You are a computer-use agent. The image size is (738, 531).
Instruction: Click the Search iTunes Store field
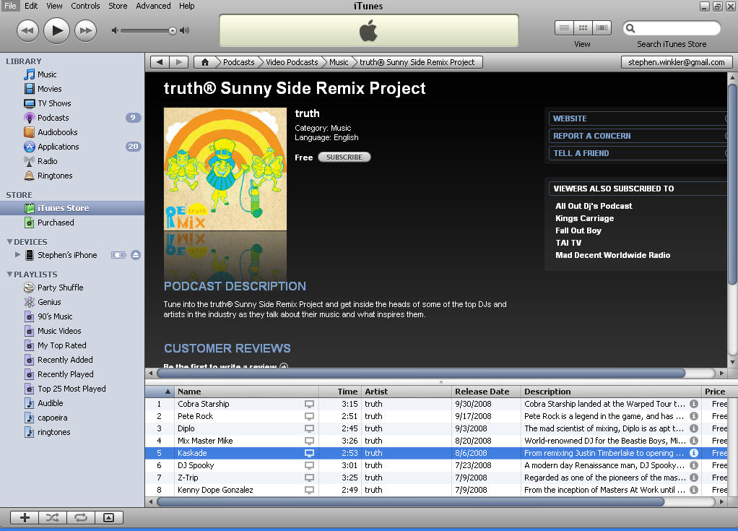coord(672,28)
